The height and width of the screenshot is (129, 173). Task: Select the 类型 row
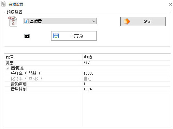pos(87,63)
